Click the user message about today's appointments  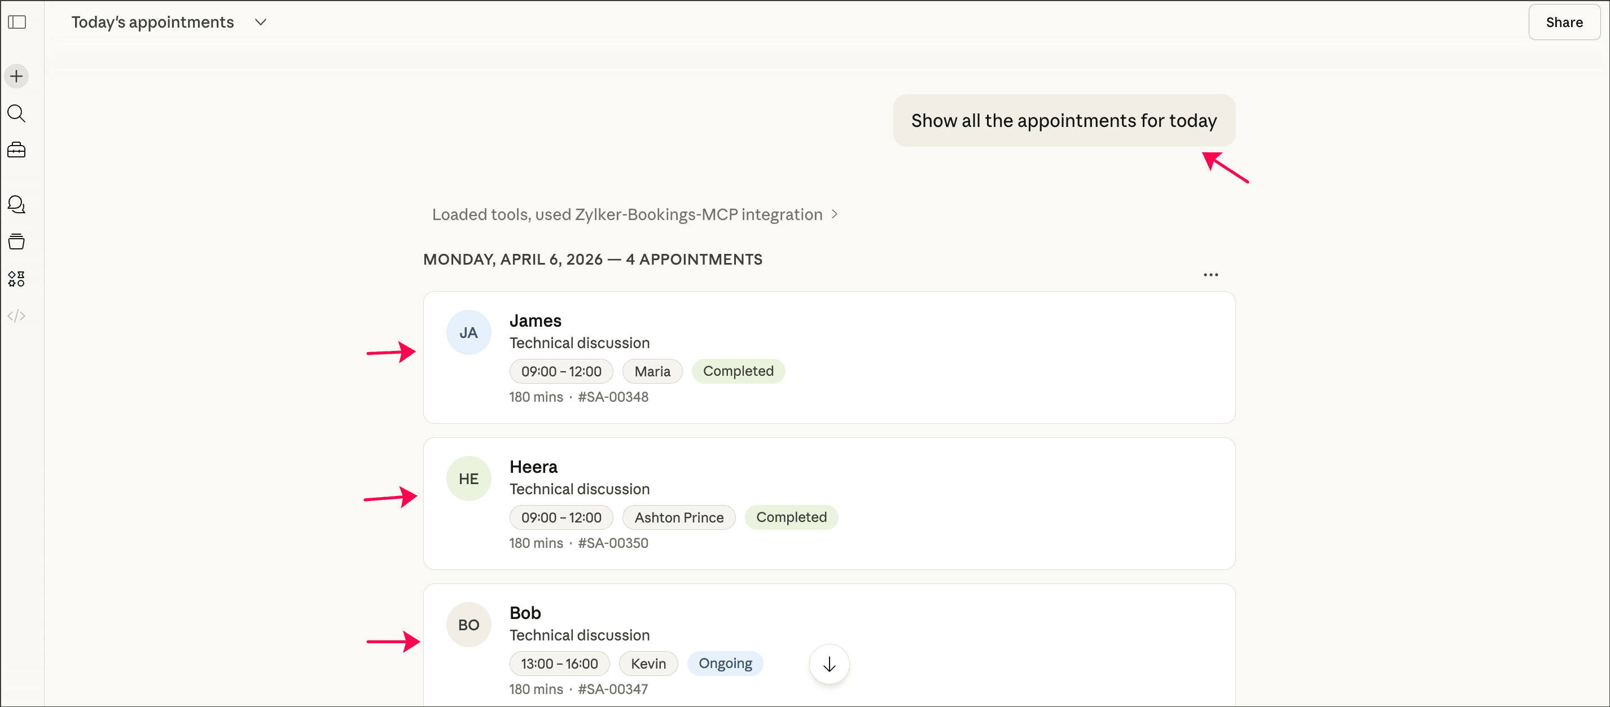(x=1063, y=121)
